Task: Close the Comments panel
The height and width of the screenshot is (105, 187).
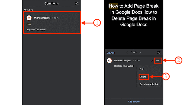Action: tap(77, 4)
